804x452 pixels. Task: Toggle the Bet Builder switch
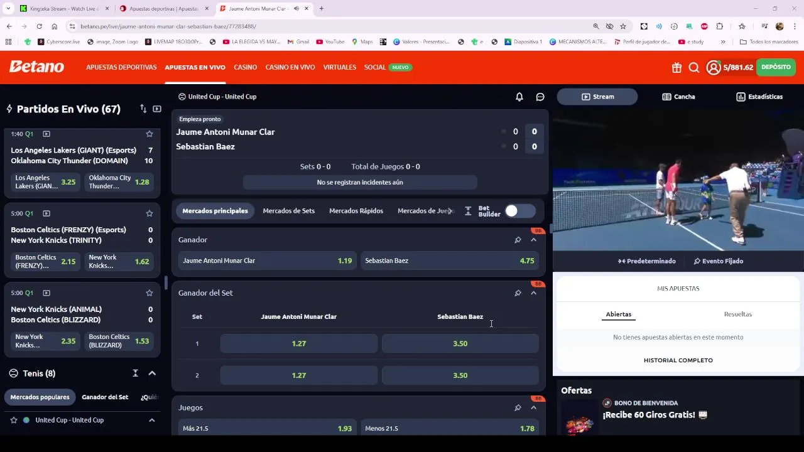(520, 211)
